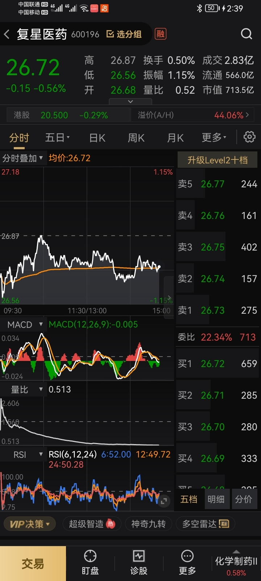Viewport: 261px width, 581px height.
Task: Expand chart side arrow handle
Action: coord(169,298)
